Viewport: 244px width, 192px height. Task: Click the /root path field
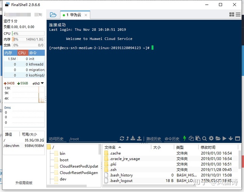click(x=93, y=139)
